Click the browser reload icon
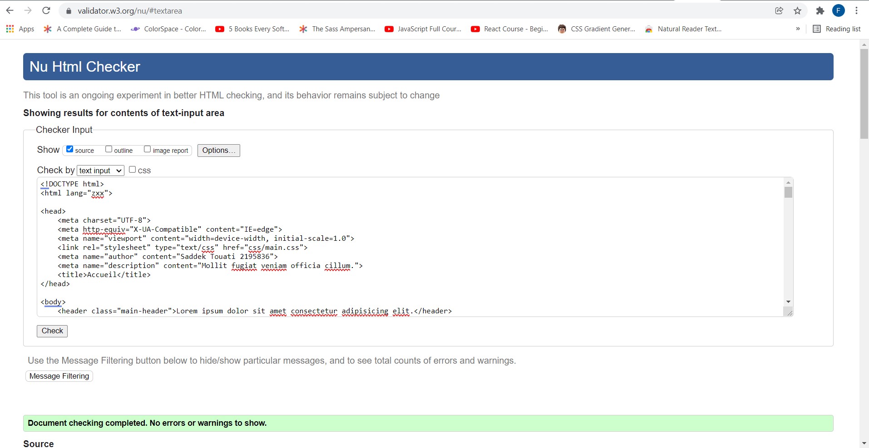Image resolution: width=869 pixels, height=448 pixels. pyautogui.click(x=46, y=10)
